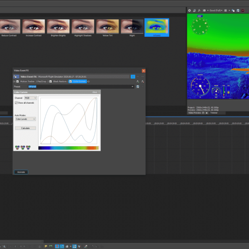Open the Channel RGB dropdown
The height and width of the screenshot is (249, 249).
[x=30, y=98]
